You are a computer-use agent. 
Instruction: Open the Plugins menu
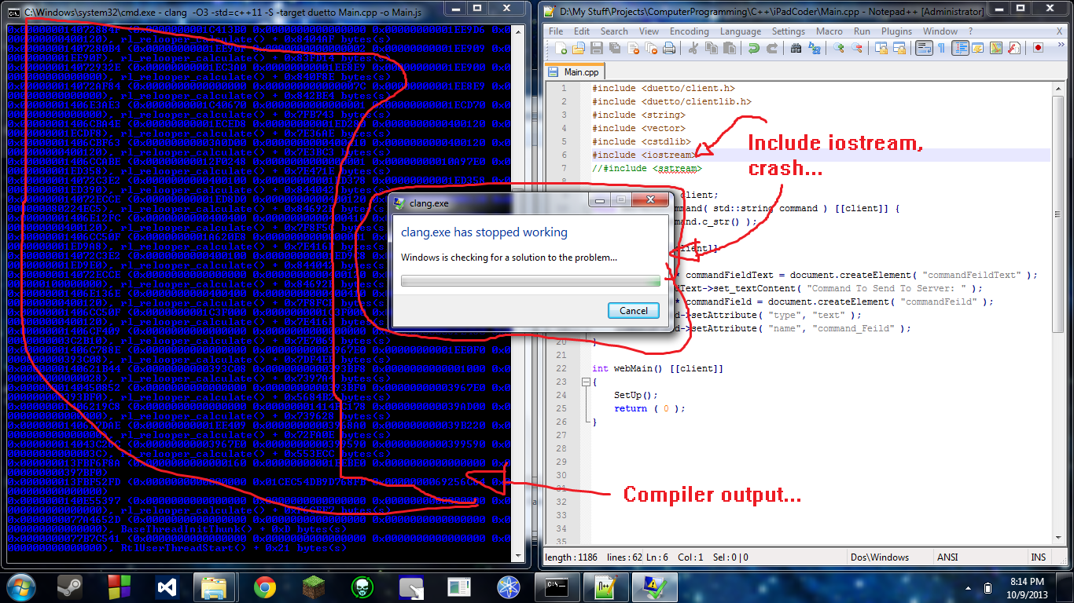pos(897,31)
